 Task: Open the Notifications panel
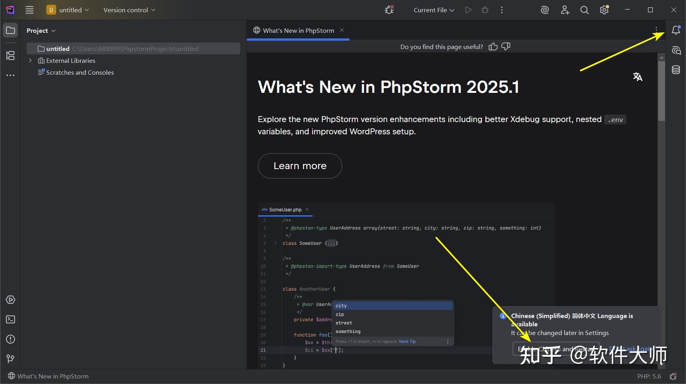pyautogui.click(x=675, y=30)
